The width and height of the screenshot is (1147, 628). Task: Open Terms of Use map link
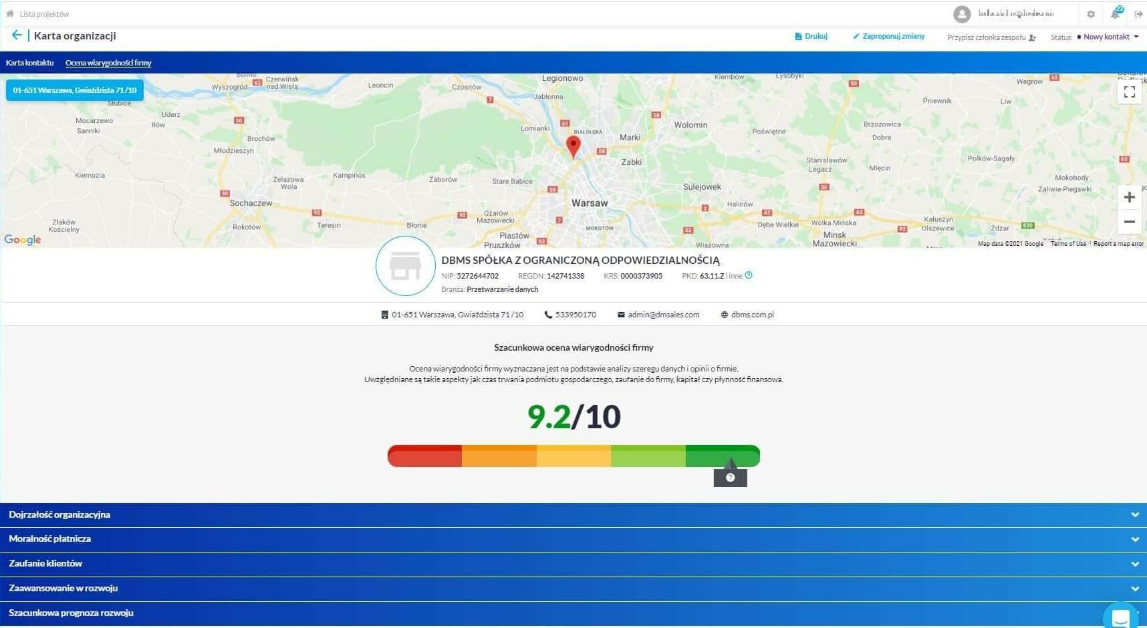1068,244
